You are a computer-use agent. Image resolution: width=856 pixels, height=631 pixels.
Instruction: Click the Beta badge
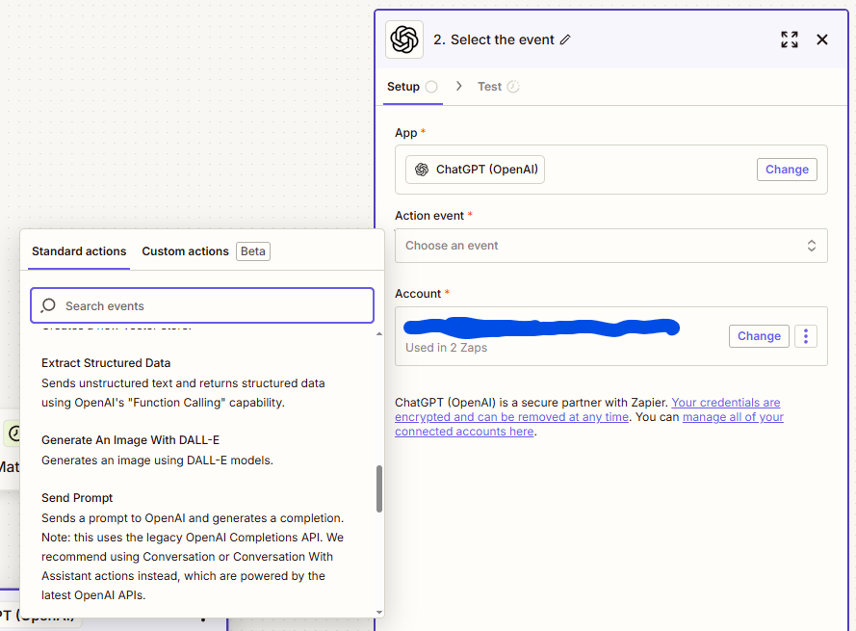[x=253, y=251]
